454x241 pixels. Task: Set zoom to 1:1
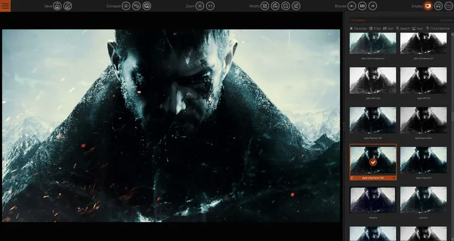coord(210,6)
